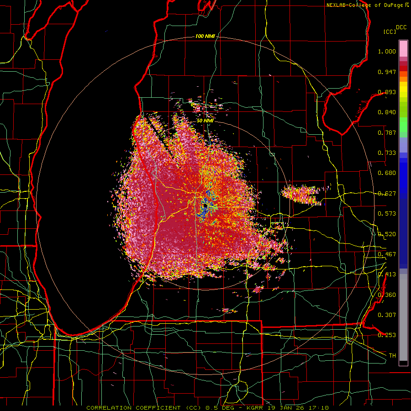The height and width of the screenshot is (411, 411).
Task: Pick the light pink swatch at color bar top
Action: tap(403, 48)
